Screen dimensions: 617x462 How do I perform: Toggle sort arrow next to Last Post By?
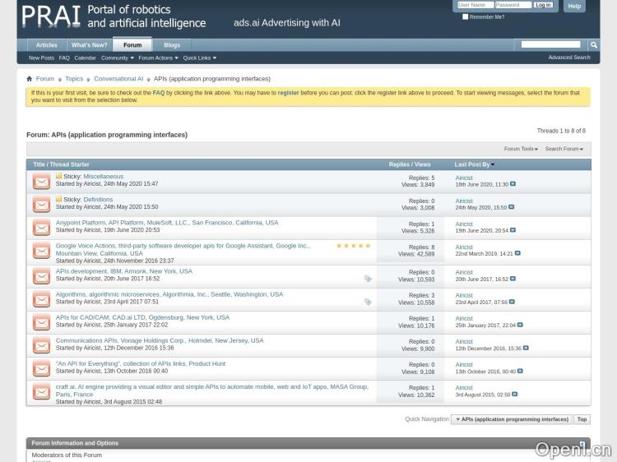(493, 164)
